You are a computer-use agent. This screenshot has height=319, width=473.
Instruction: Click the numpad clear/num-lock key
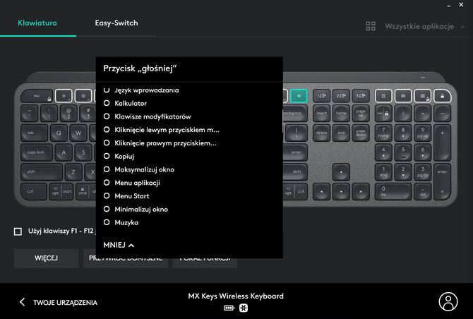tap(383, 114)
